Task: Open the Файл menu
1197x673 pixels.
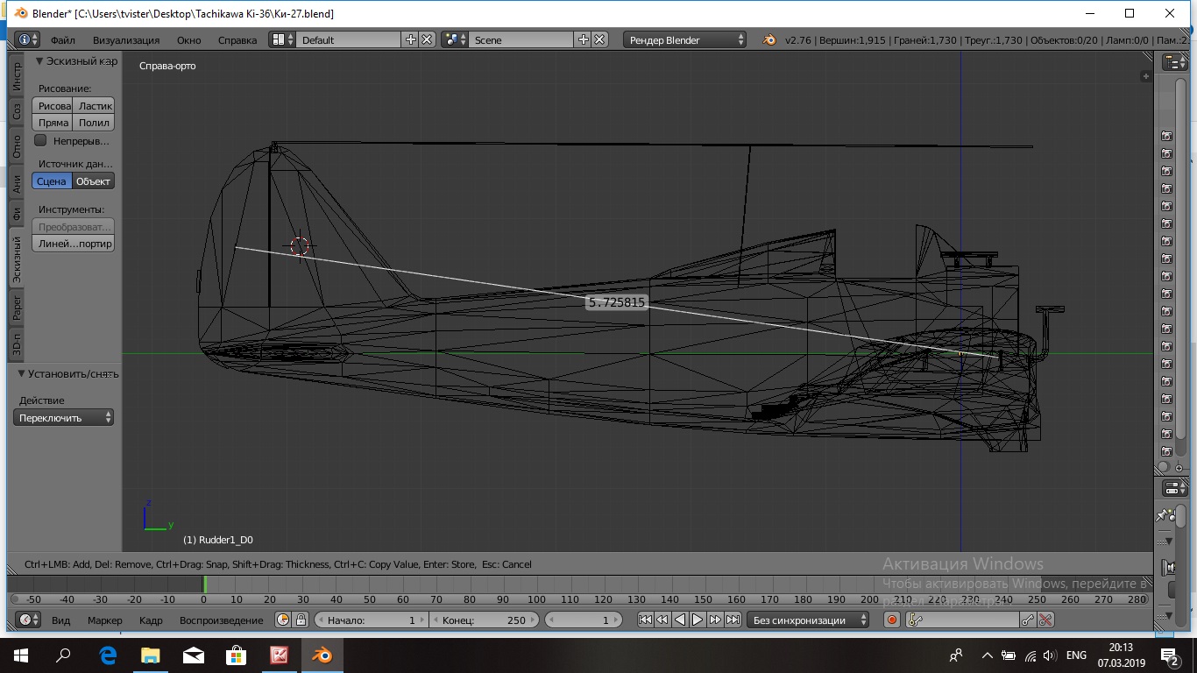Action: (x=62, y=39)
